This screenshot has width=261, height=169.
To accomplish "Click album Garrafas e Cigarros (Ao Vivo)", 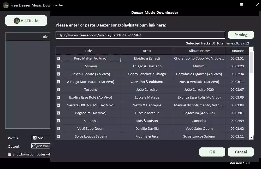I will [x=199, y=74].
